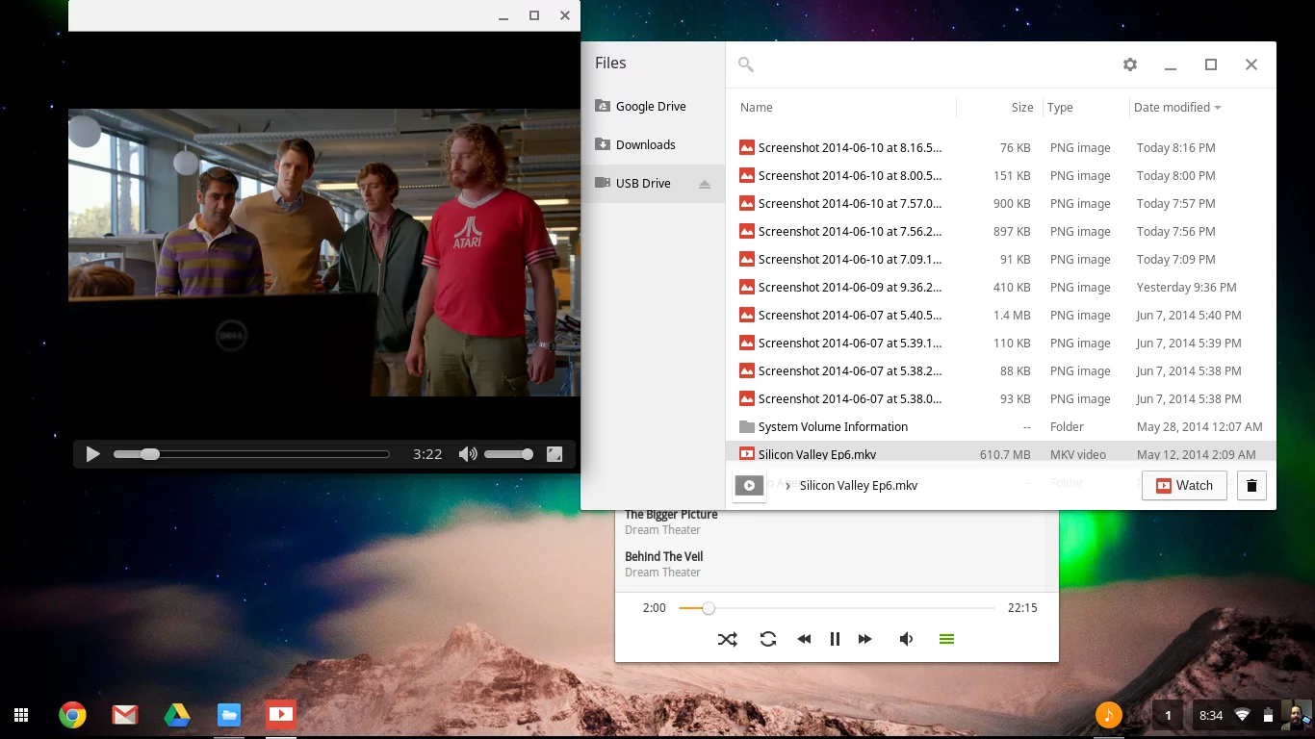
Task: Open the Files app settings gear
Action: coord(1129,64)
